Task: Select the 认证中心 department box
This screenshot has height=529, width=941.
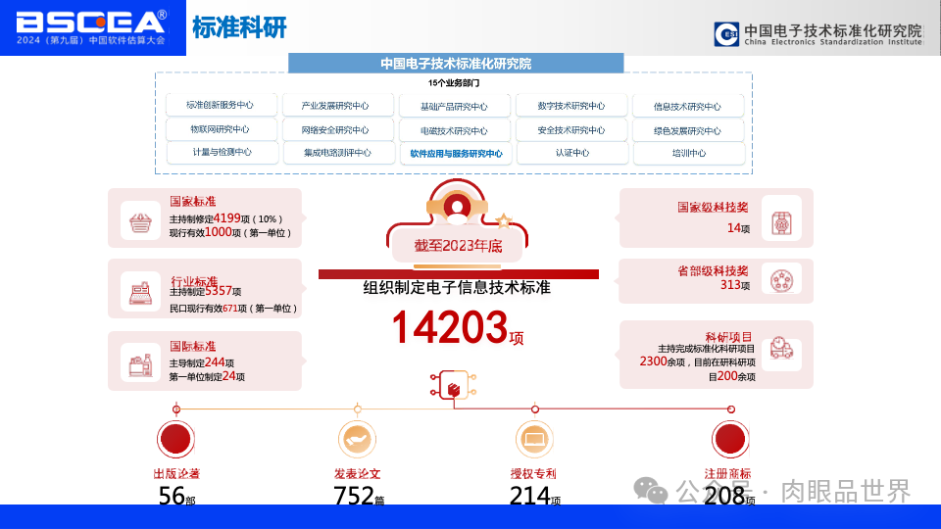Action: pos(571,153)
